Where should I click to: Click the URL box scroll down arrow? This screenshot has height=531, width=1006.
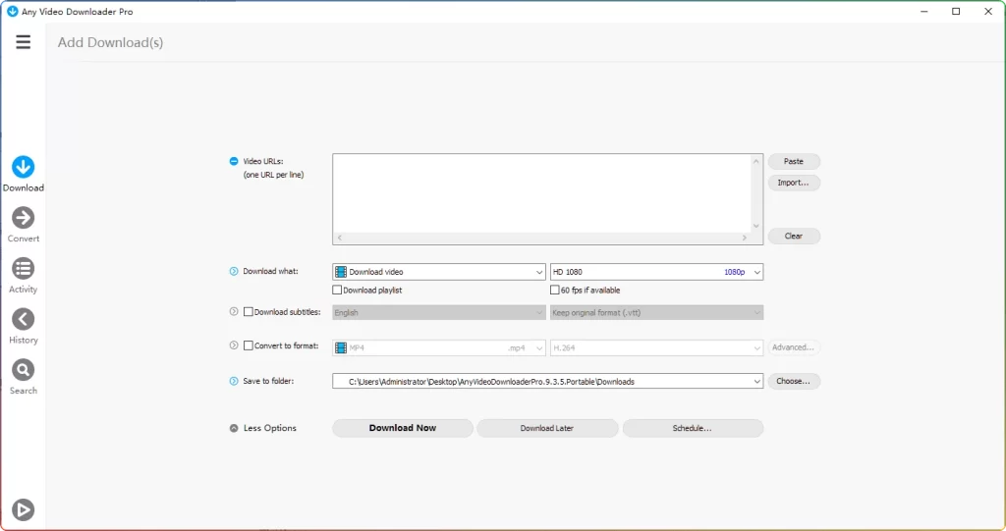click(x=755, y=226)
